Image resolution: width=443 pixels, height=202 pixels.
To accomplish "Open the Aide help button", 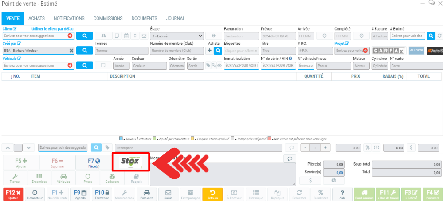I will [342, 194].
